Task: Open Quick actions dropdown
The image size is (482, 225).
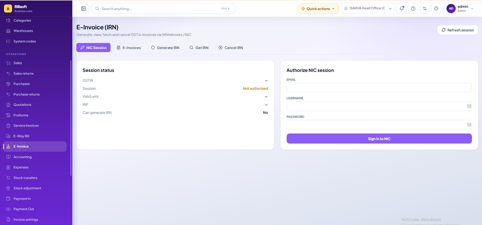Action: (318, 9)
